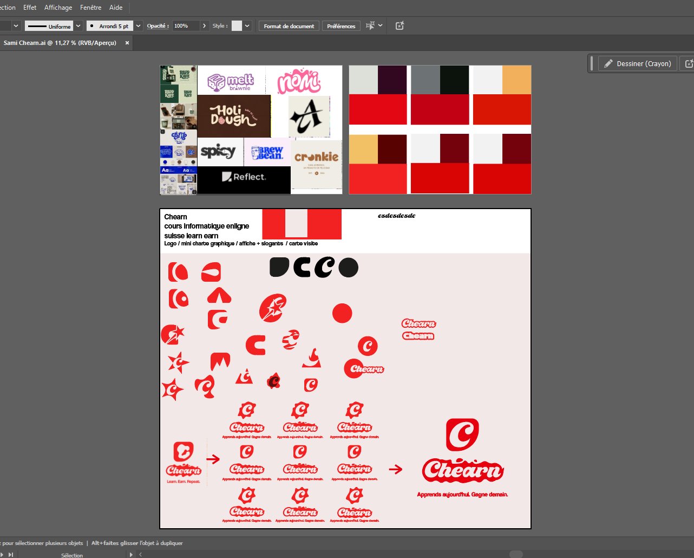Click the floating bar drag handle
Screen dimensions: 694x558
tap(592, 63)
